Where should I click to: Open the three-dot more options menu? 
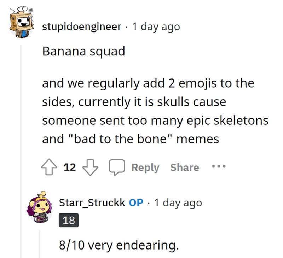coord(219,166)
